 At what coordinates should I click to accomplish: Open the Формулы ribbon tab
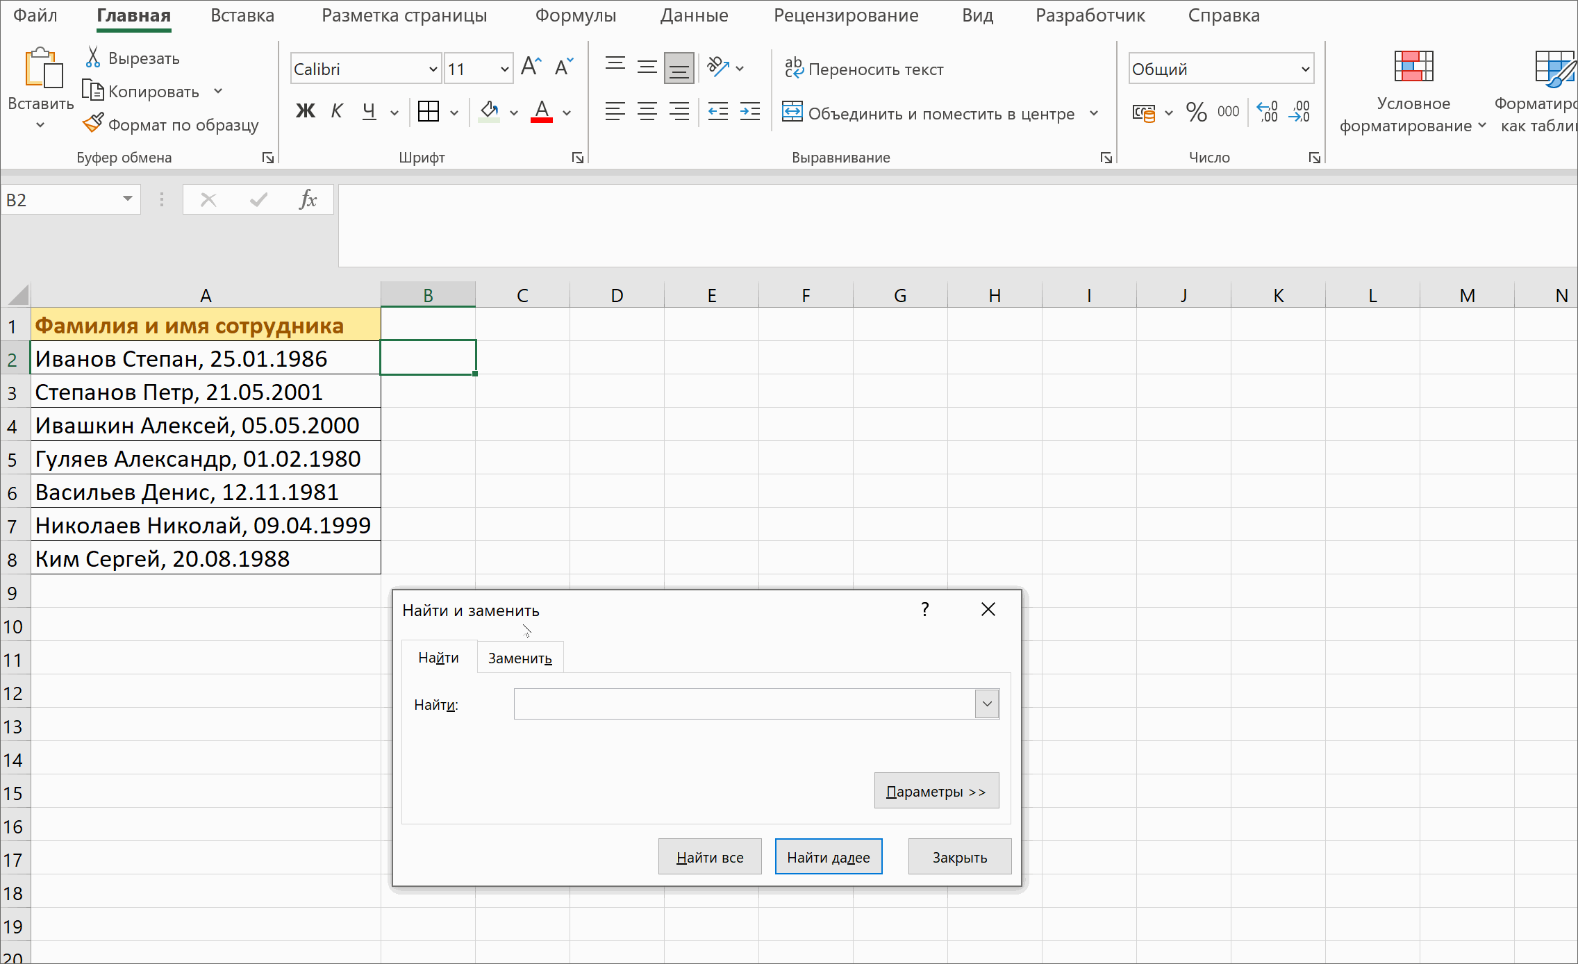pyautogui.click(x=575, y=15)
